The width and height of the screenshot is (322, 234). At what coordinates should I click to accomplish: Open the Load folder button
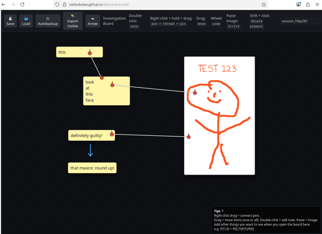click(x=26, y=21)
